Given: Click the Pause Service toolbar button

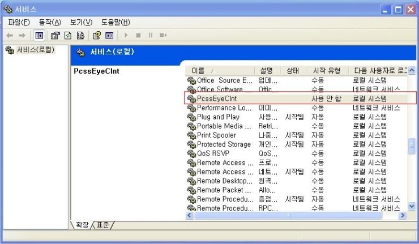Looking at the screenshot, I should pos(151,35).
